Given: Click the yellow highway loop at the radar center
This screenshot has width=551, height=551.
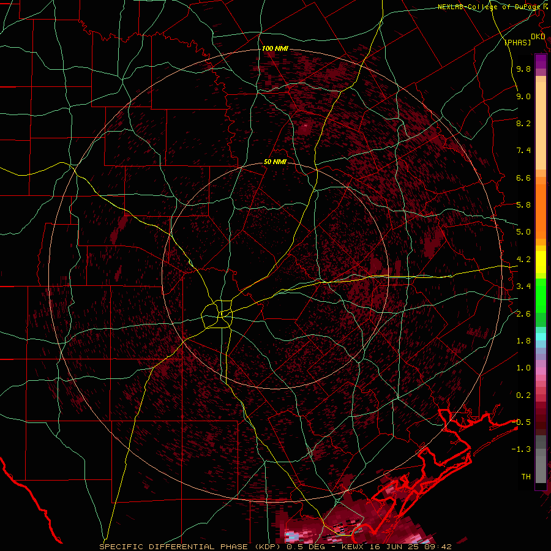Looking at the screenshot, I should [217, 313].
